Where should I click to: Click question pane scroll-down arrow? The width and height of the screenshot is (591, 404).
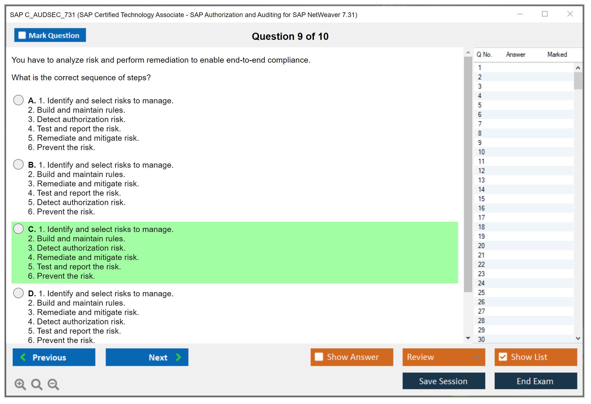(468, 338)
